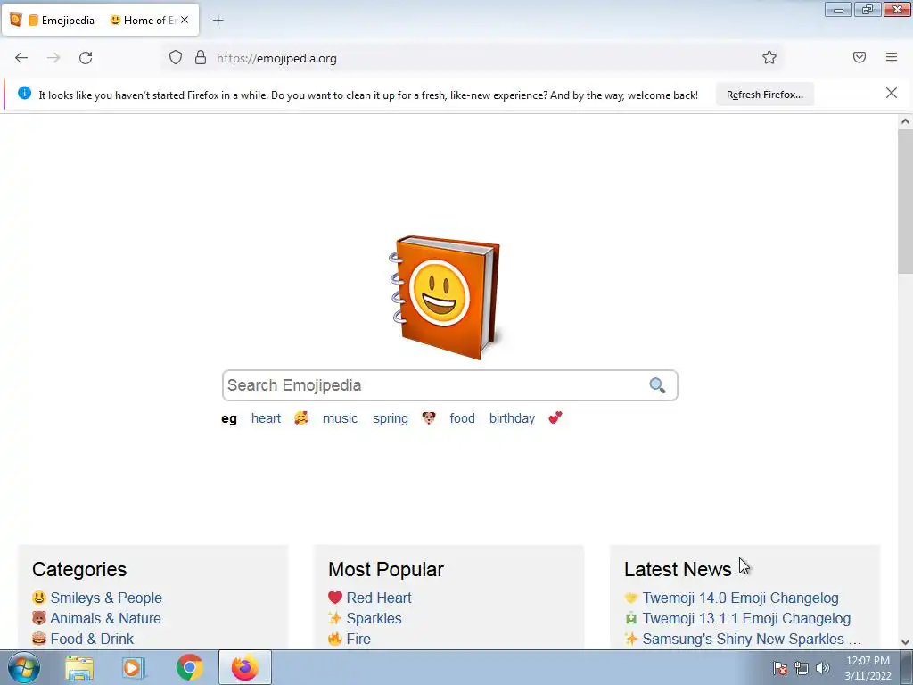The image size is (913, 685).
Task: Open the Firefox hamburger application menu
Action: (x=892, y=57)
